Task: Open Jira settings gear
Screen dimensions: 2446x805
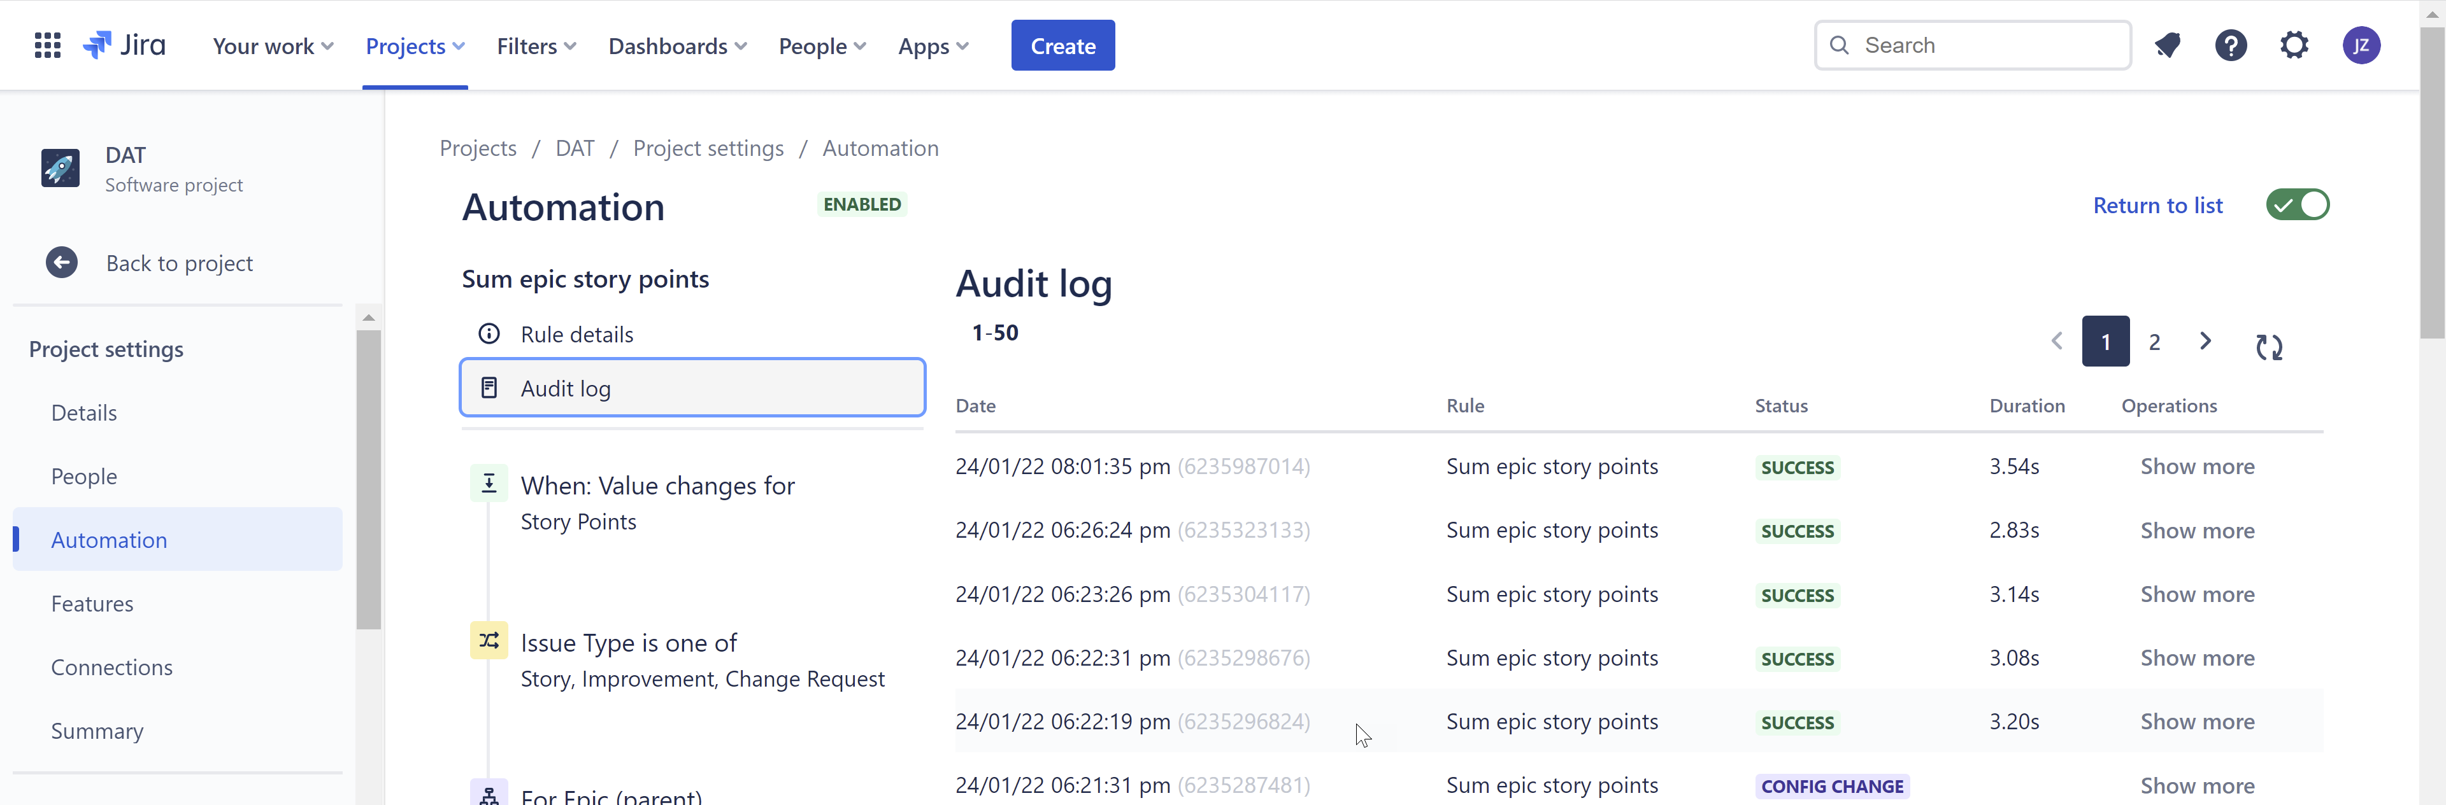Action: point(2295,45)
